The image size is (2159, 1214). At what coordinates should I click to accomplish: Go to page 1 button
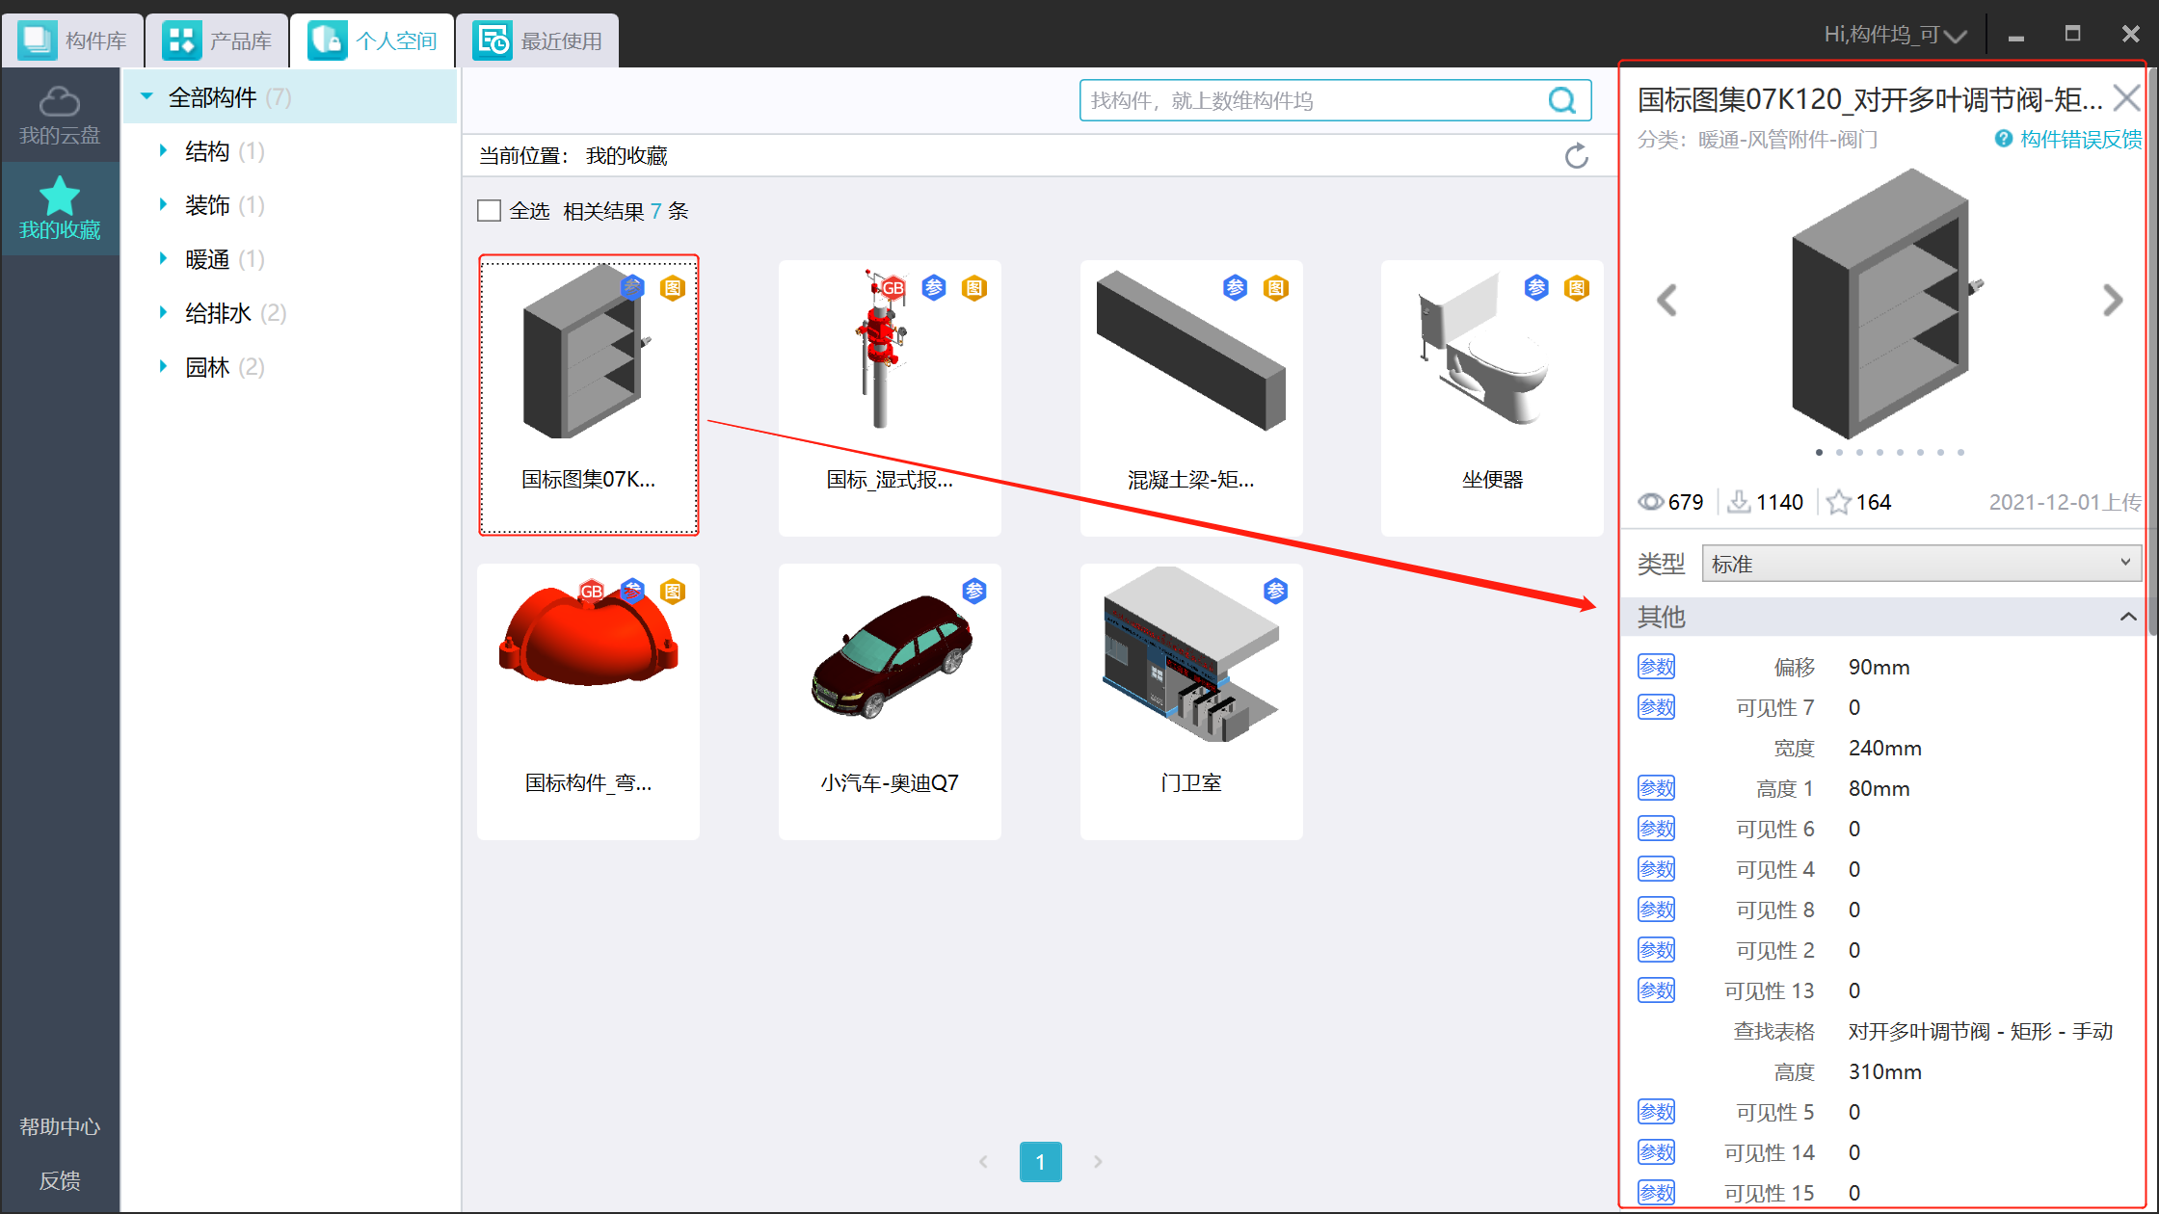[1041, 1162]
